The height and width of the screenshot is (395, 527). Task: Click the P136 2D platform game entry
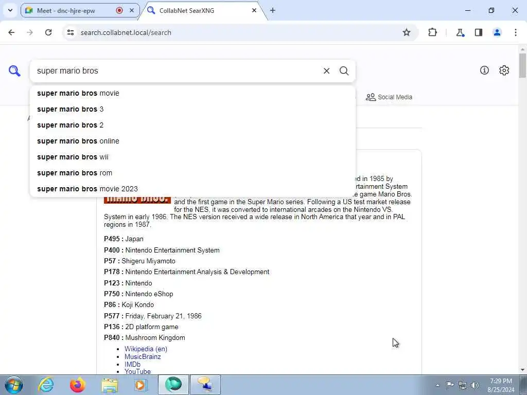141,327
